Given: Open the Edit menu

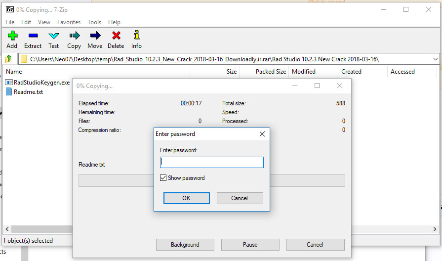Looking at the screenshot, I should click(26, 22).
